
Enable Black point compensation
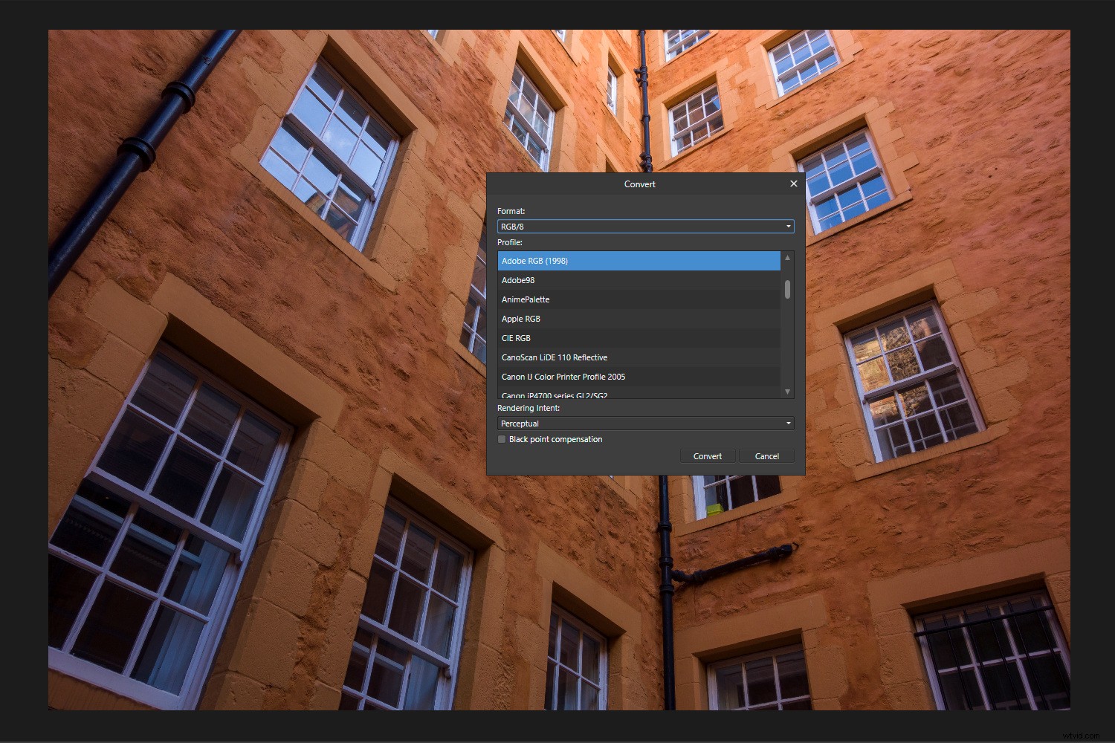pyautogui.click(x=502, y=439)
